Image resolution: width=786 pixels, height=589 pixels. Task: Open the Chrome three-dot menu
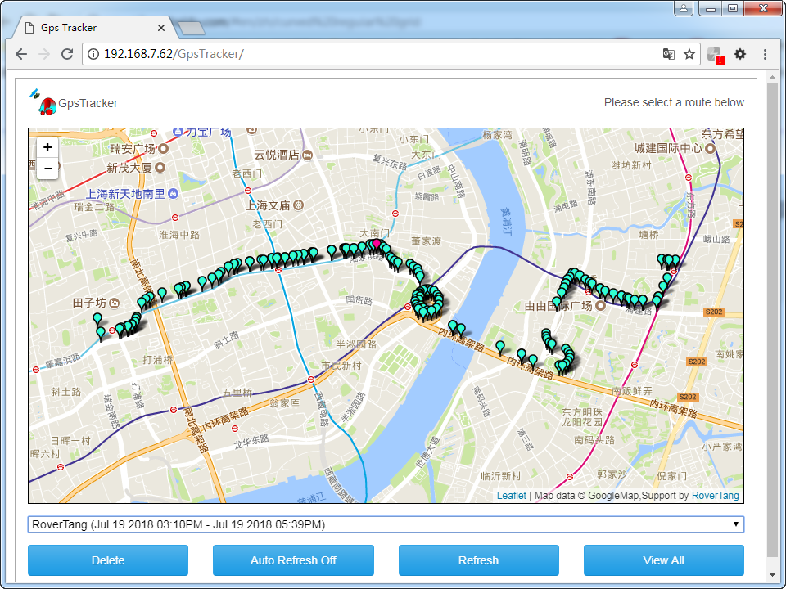pyautogui.click(x=764, y=52)
